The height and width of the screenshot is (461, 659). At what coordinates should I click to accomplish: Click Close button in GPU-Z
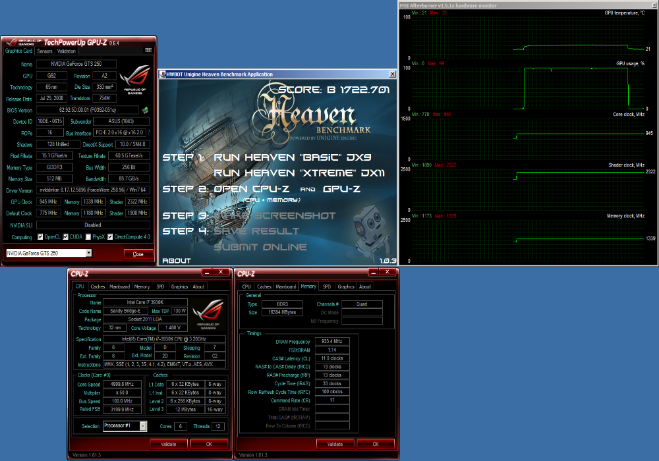pos(138,254)
